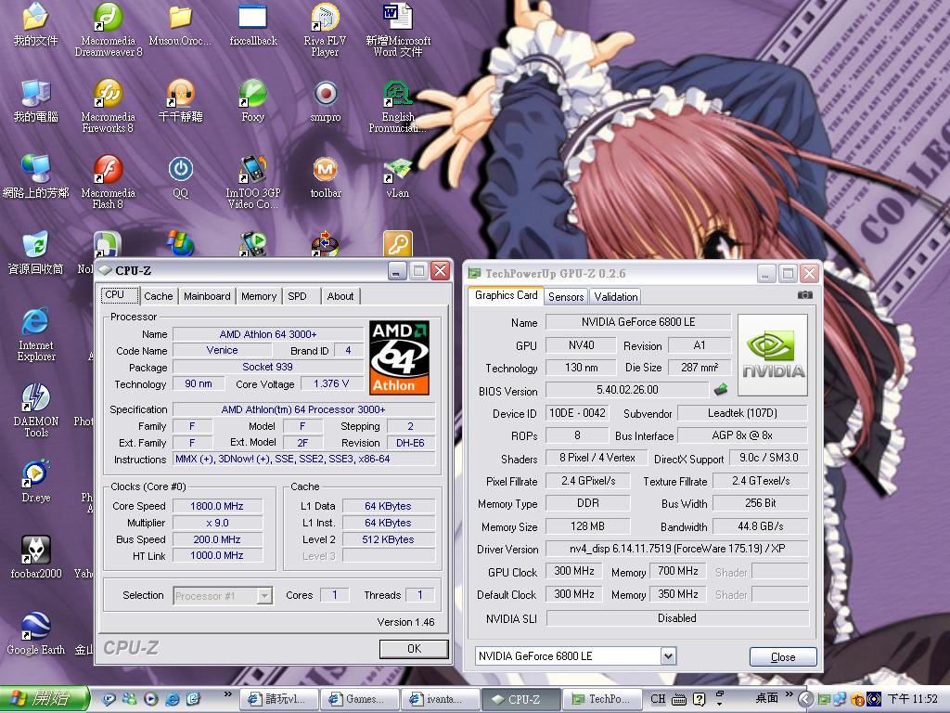Open Macromedia Flash 8 shortcut
950x713 pixels.
pos(109,170)
